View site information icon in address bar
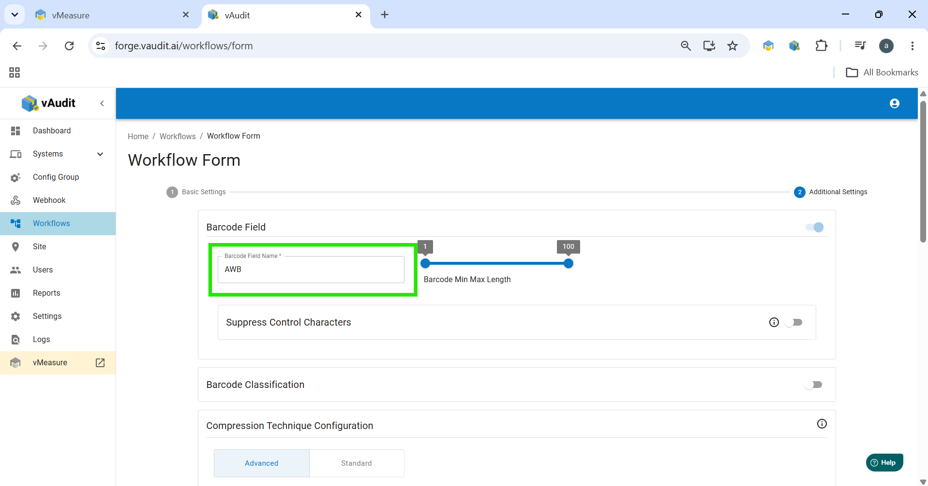928x486 pixels. [x=101, y=46]
